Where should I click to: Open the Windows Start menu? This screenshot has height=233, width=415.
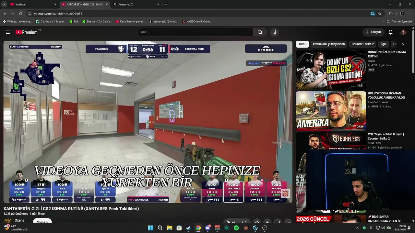point(150,228)
